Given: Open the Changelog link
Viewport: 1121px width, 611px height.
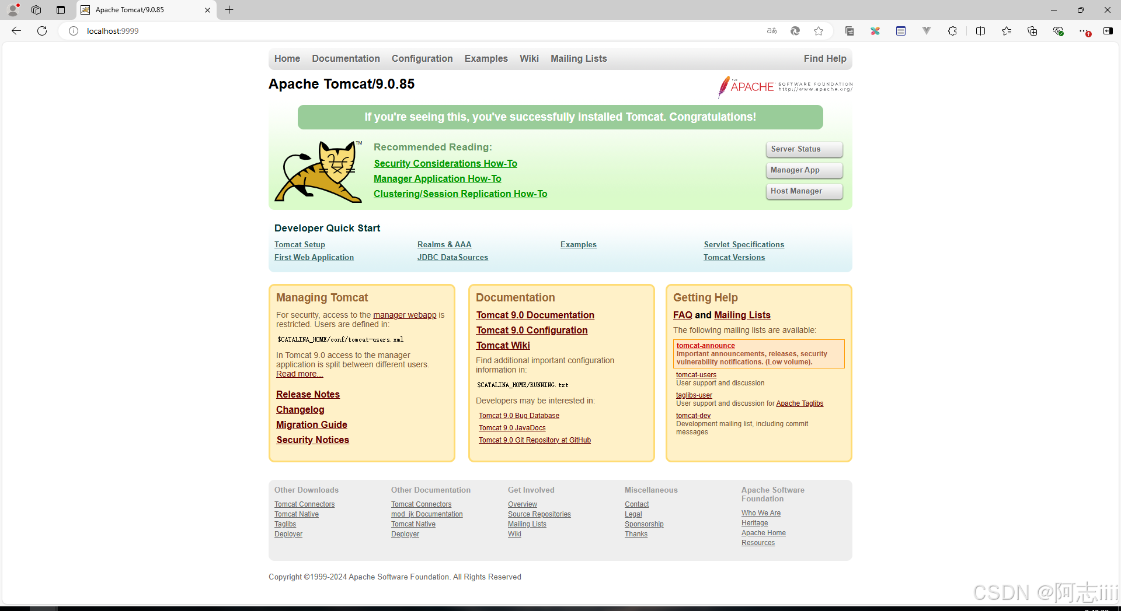Looking at the screenshot, I should (x=300, y=410).
